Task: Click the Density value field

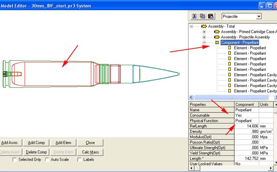Action: [247, 132]
